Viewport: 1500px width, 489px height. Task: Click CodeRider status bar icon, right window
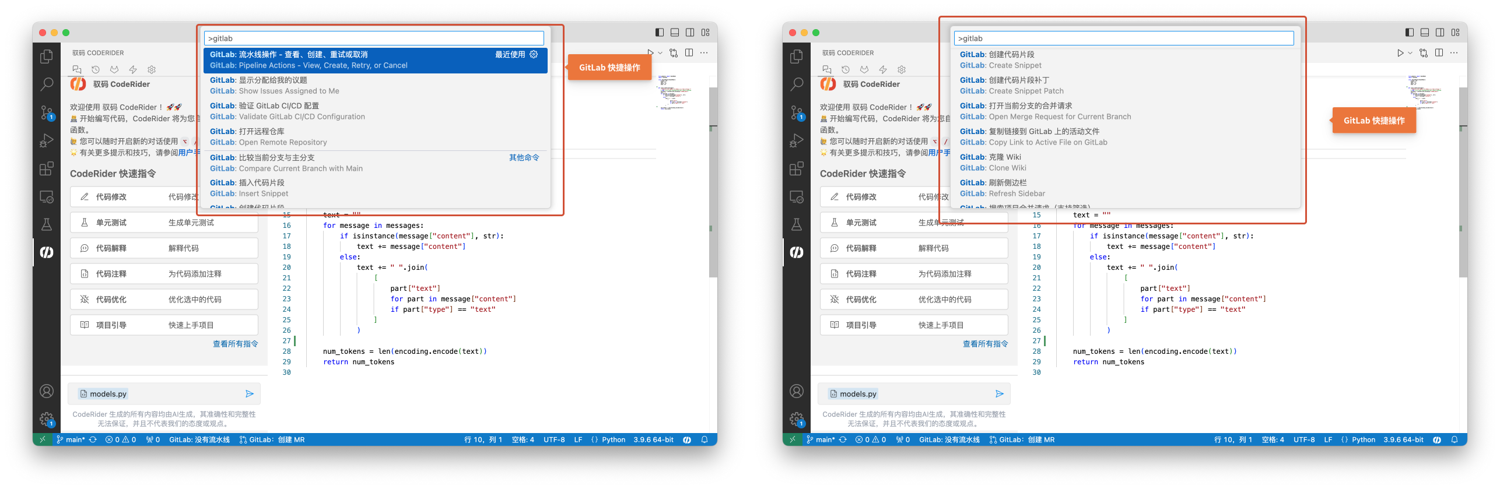point(1437,440)
